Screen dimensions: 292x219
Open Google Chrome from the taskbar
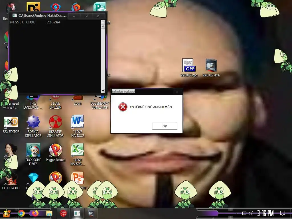(x=21, y=213)
